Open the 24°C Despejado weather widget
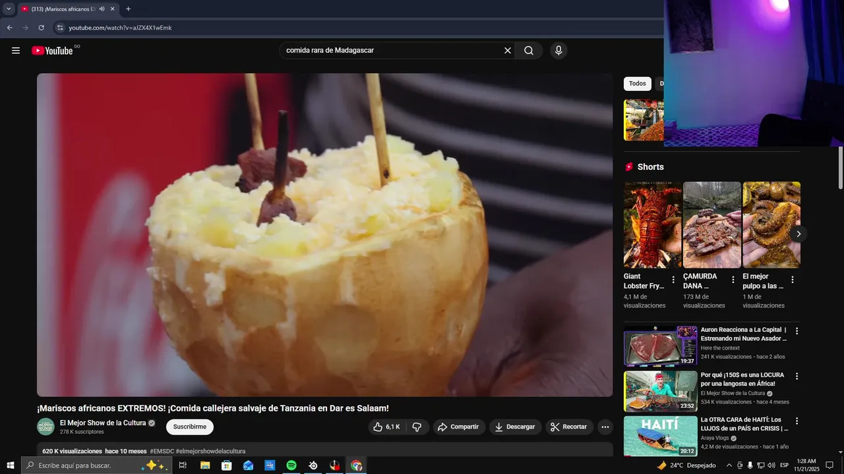Screen dimensions: 844x474 tap(686, 465)
